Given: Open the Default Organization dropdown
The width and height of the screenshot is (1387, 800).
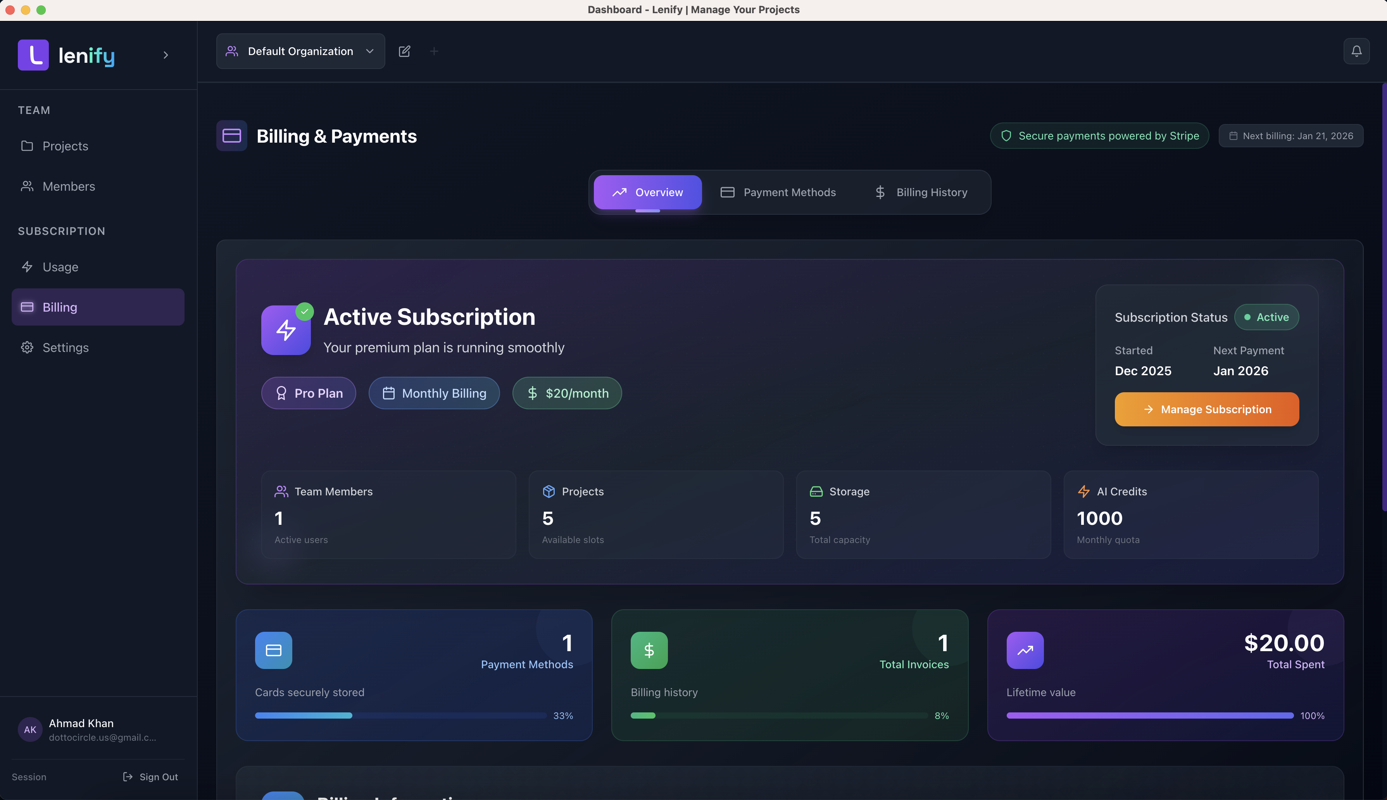Looking at the screenshot, I should pos(300,50).
